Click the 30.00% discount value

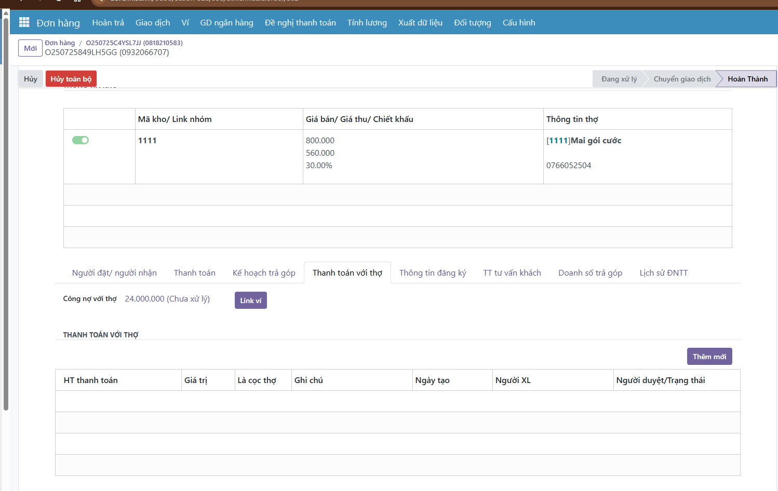[x=319, y=166]
